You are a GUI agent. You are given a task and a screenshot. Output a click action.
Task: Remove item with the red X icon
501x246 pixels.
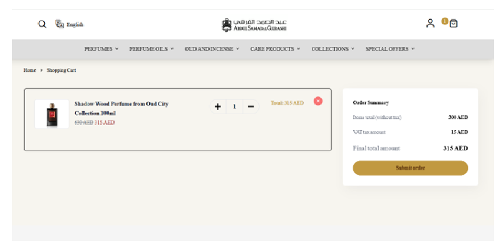318,101
